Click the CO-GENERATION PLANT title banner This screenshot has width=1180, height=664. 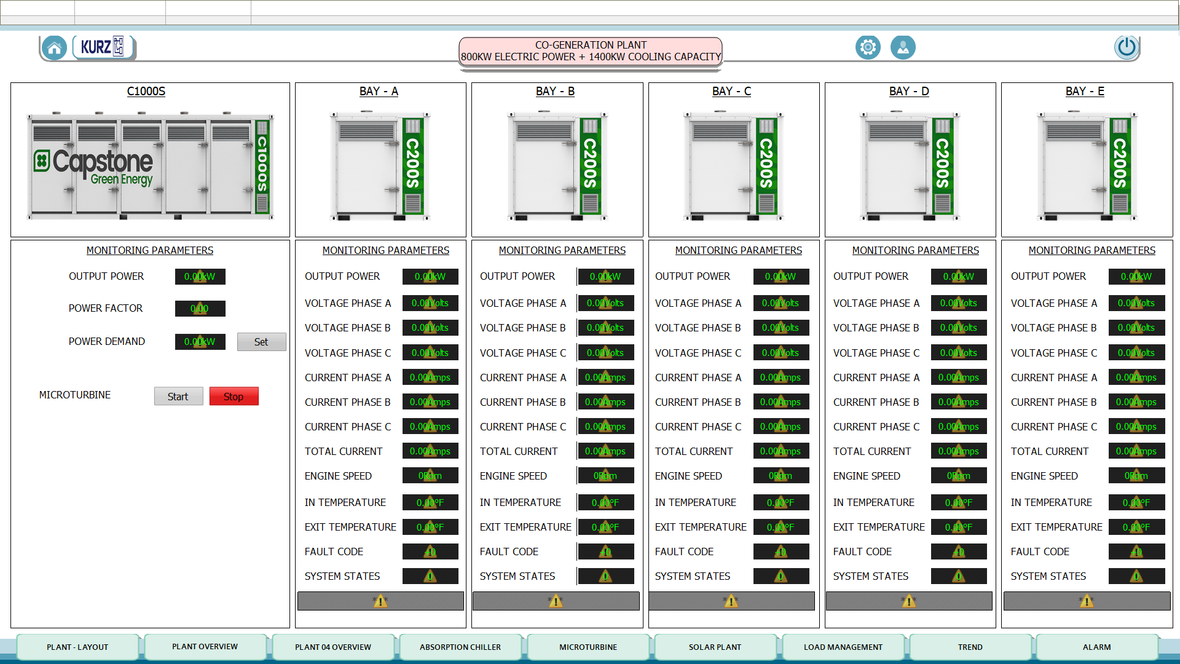click(591, 51)
